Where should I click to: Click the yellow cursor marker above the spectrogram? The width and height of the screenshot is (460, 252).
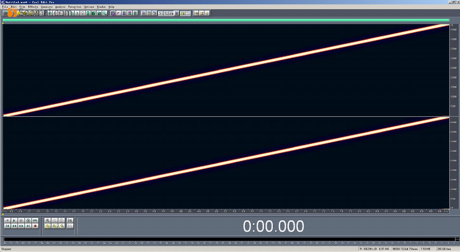[3, 23]
